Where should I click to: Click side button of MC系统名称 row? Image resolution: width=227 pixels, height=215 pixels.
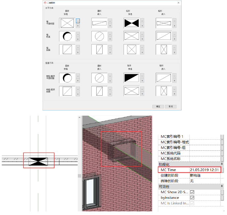point(222,159)
